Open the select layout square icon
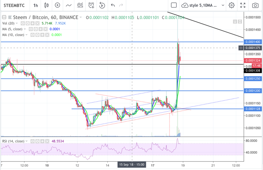This screenshot has width=263, height=170. click(174, 5)
